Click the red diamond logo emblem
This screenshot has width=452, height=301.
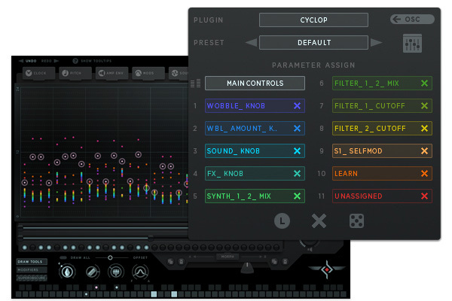point(327,269)
